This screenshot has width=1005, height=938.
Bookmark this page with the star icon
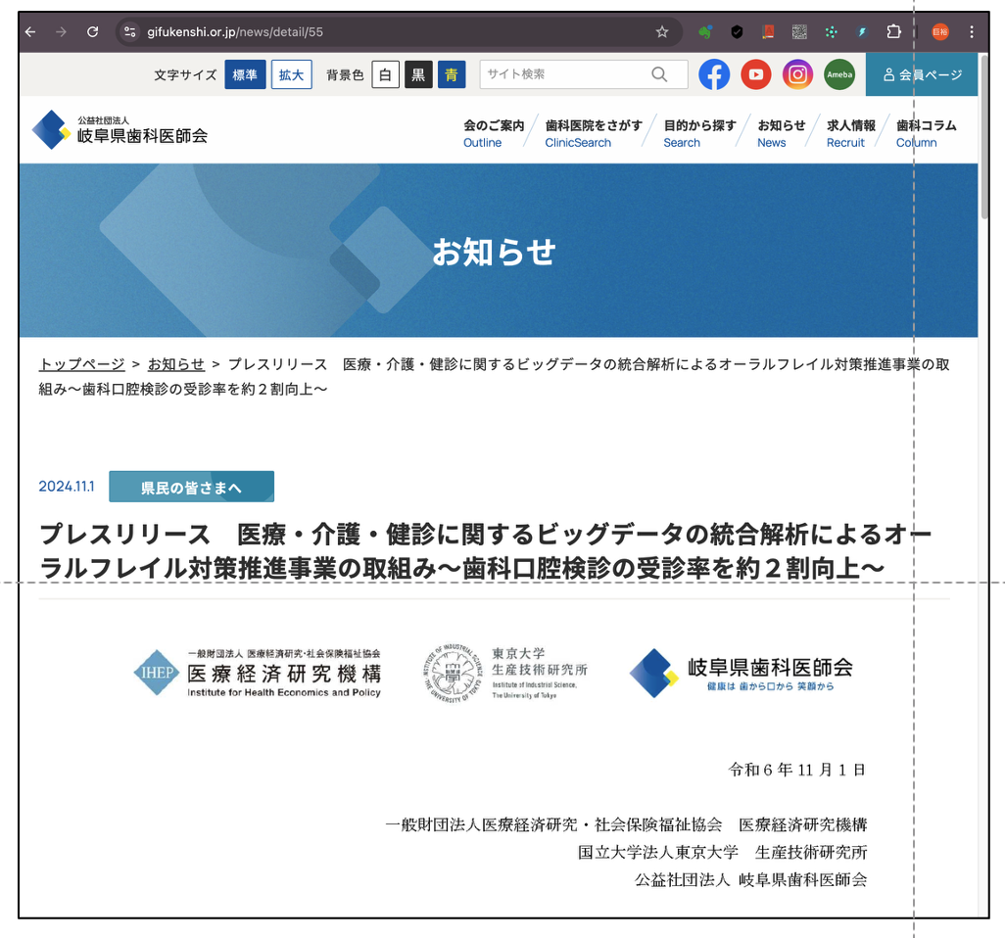point(662,32)
